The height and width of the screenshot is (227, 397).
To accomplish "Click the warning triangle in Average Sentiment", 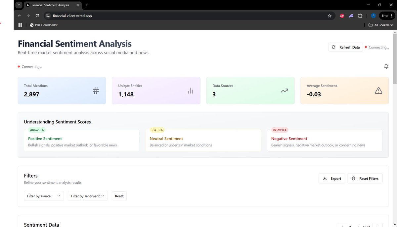I will pyautogui.click(x=378, y=90).
